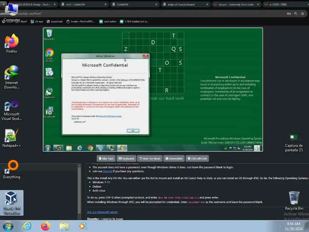Click the Take Turn button
309x232 pixels.
(106, 158)
